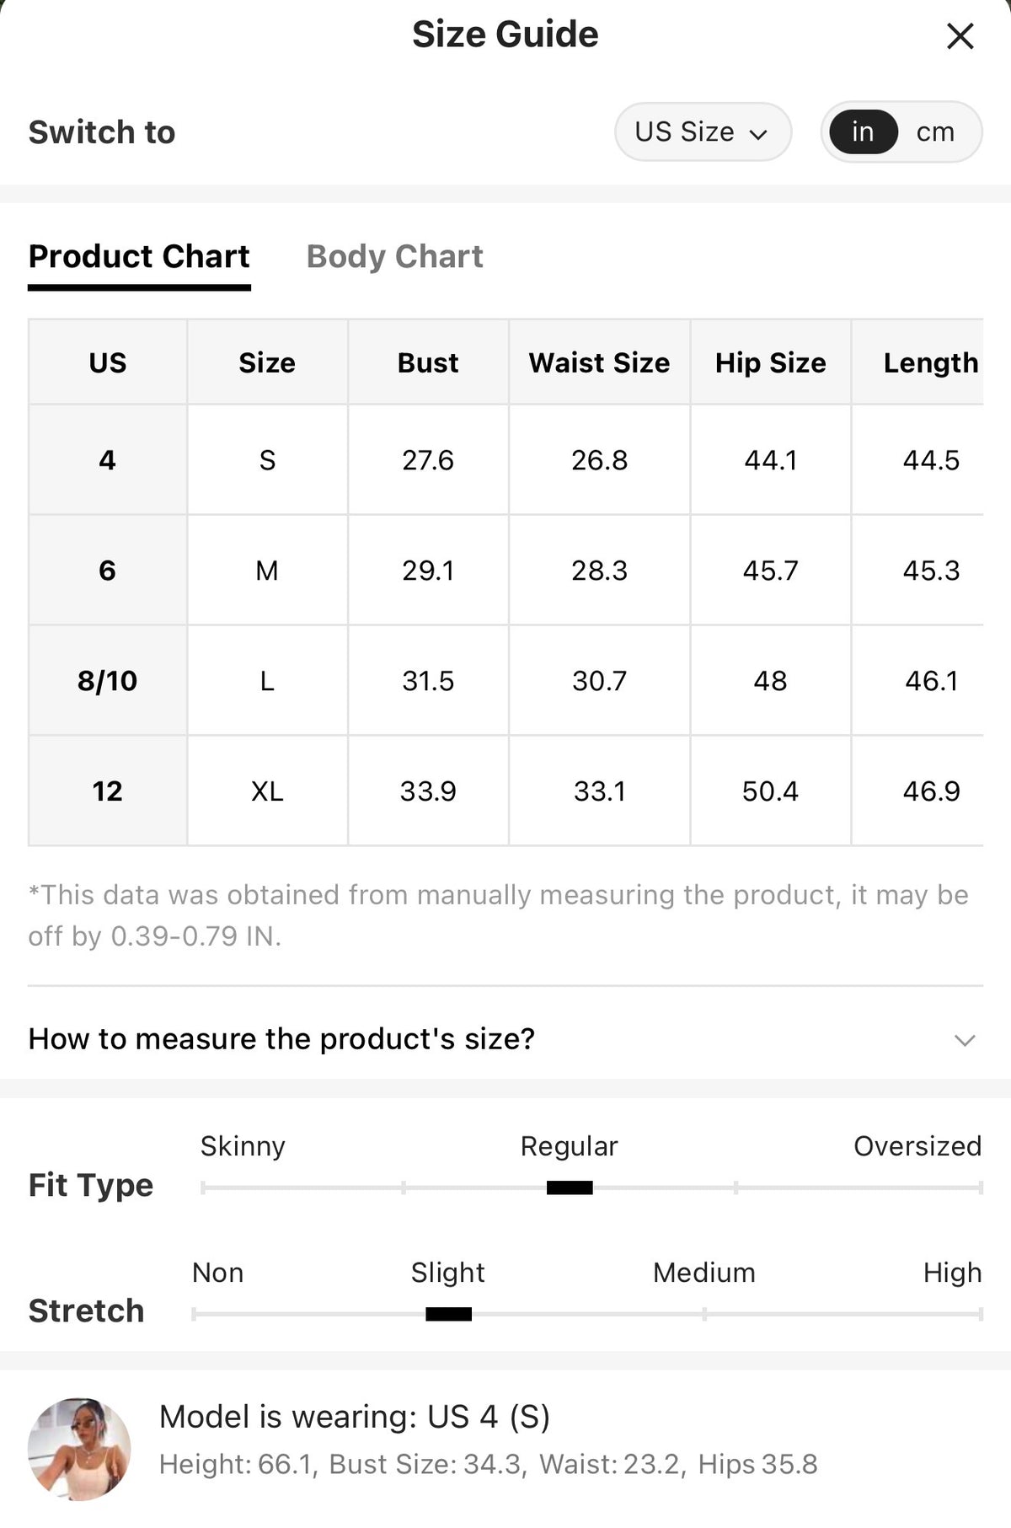The image size is (1011, 1528).
Task: Click the Waist Size column header
Action: point(599,362)
